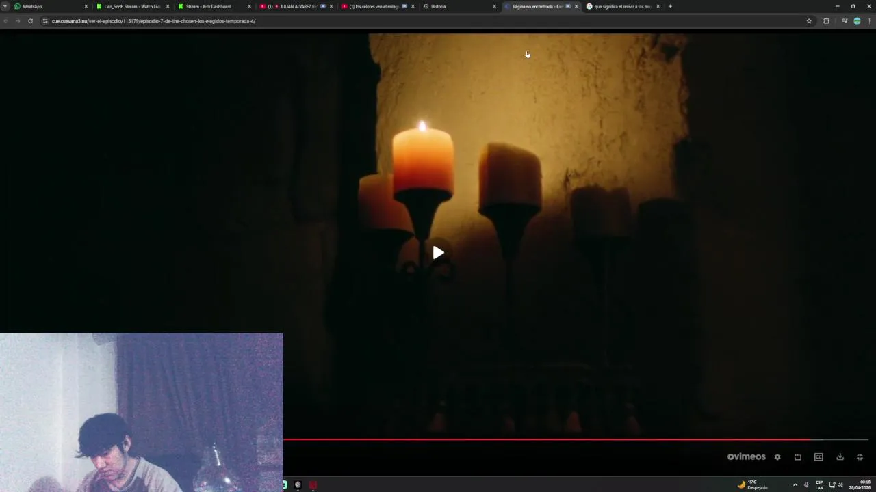Toggle picture-in-picture mode in player
This screenshot has height=492, width=876.
coord(798,457)
